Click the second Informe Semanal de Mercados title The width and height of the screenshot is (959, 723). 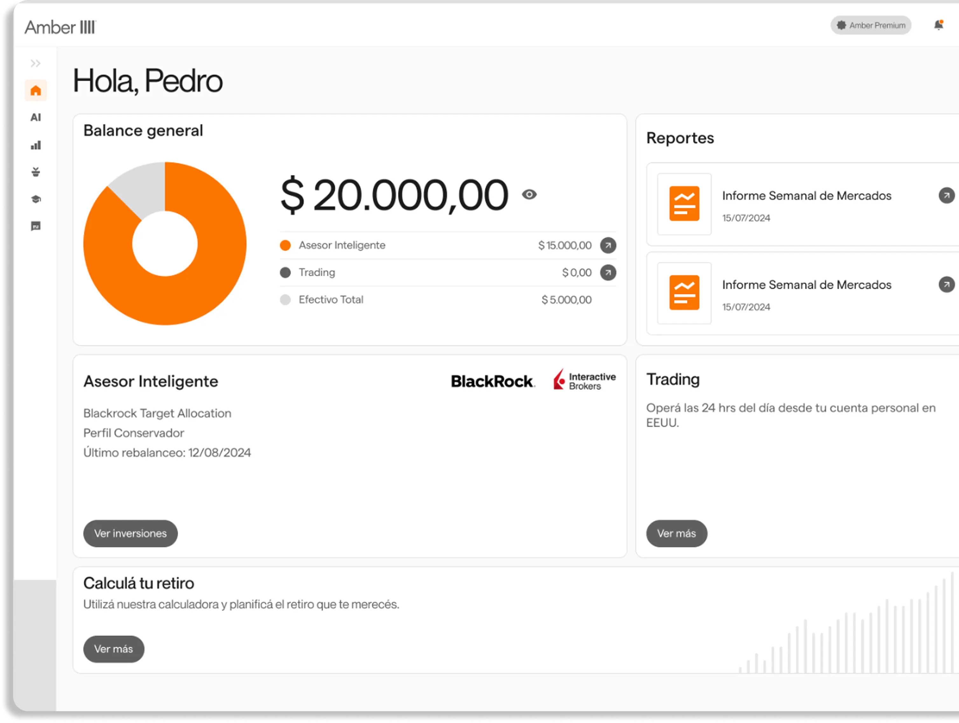[807, 285]
